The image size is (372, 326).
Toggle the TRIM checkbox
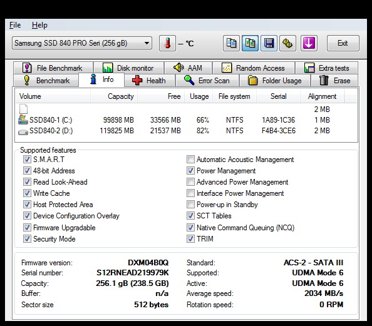pyautogui.click(x=190, y=239)
